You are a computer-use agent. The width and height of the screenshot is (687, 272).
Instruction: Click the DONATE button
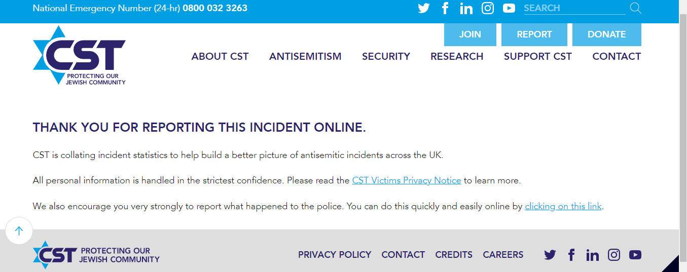(x=606, y=34)
